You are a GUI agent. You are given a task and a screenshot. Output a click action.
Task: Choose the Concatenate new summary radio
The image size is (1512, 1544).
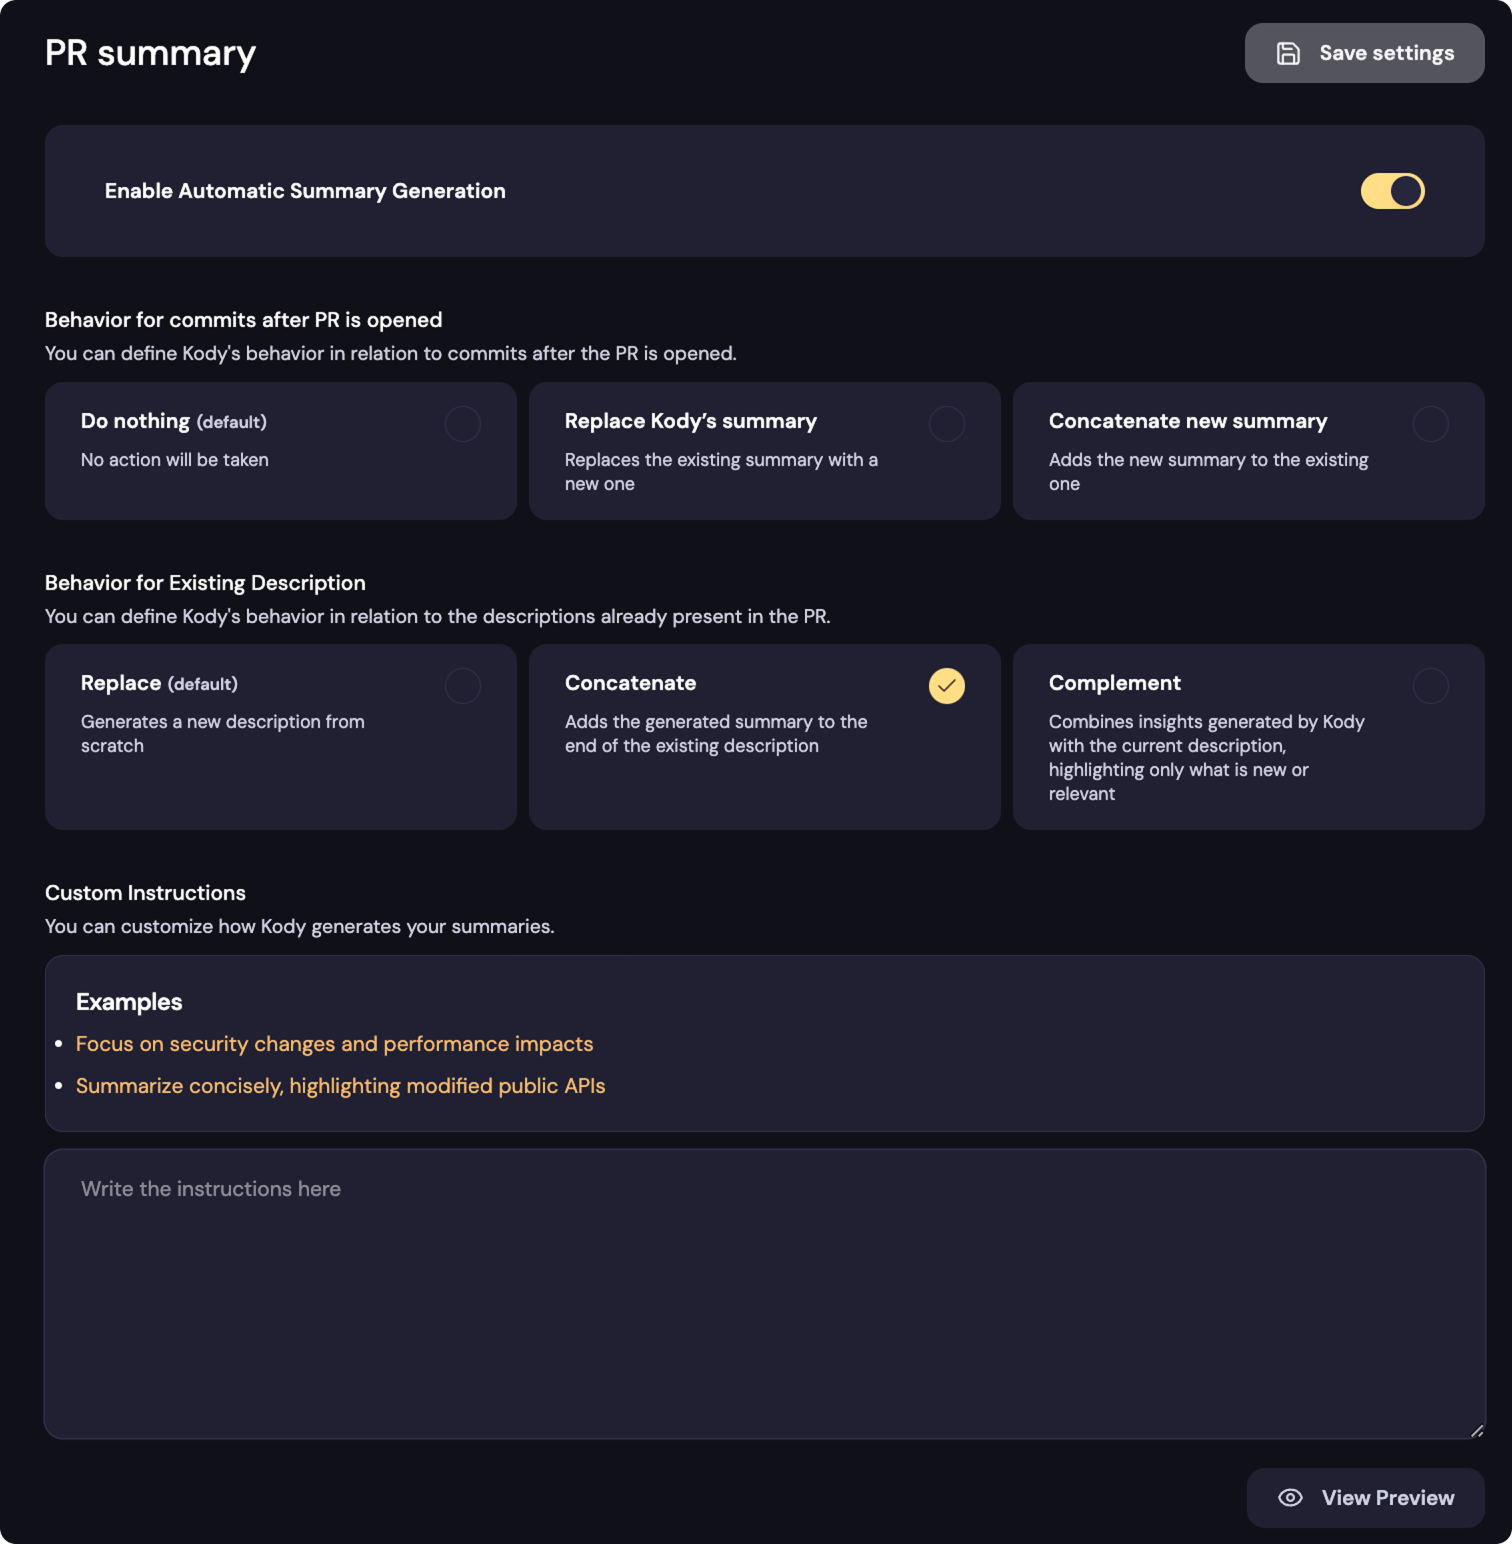tap(1429, 423)
